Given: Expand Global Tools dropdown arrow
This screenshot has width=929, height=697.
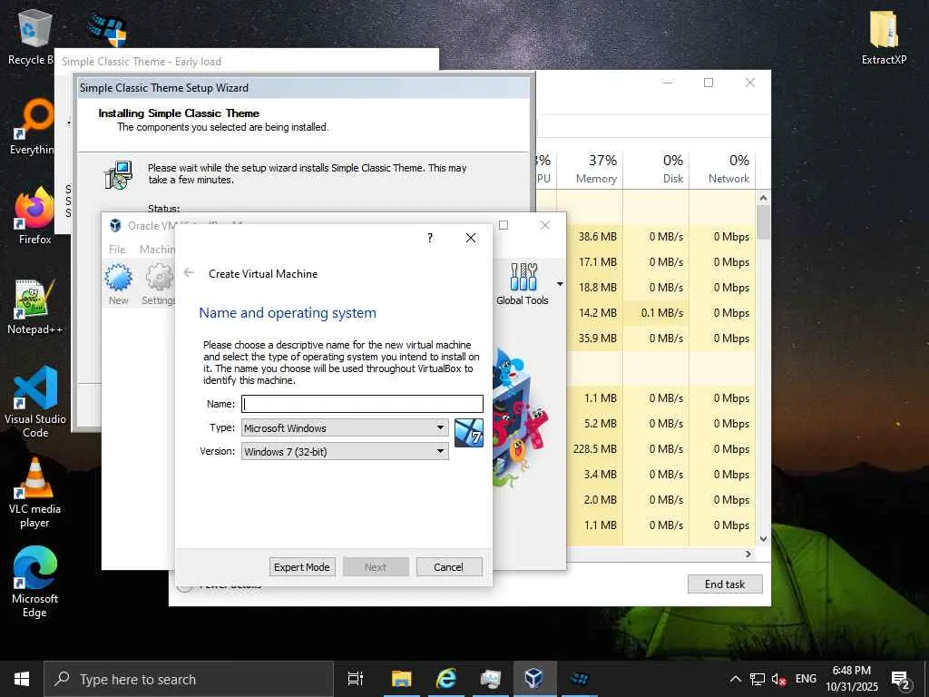Looking at the screenshot, I should click(560, 284).
